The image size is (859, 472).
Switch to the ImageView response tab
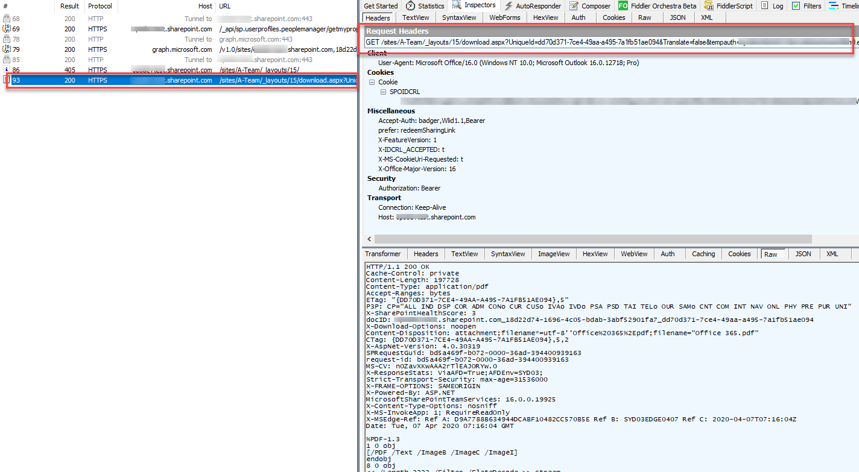(553, 253)
